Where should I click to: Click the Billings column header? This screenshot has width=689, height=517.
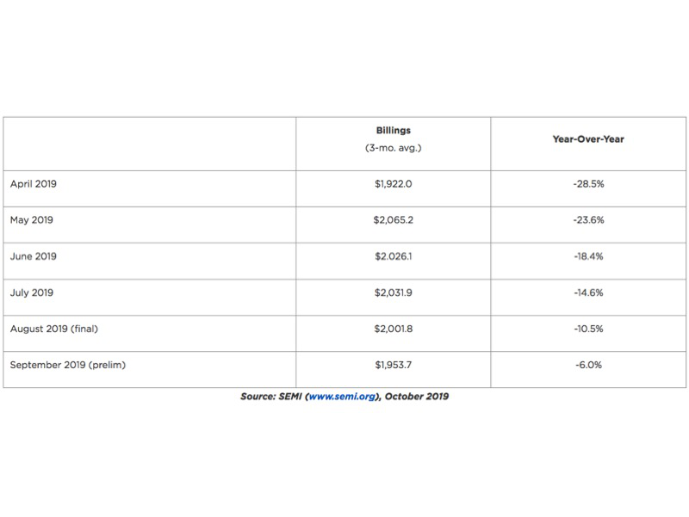coord(394,131)
